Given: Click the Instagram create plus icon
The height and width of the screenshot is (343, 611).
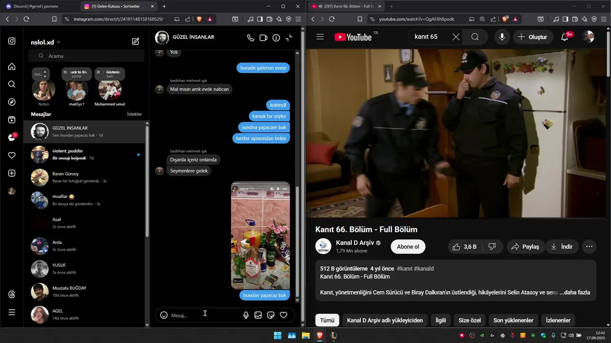Looking at the screenshot, I should click(12, 173).
